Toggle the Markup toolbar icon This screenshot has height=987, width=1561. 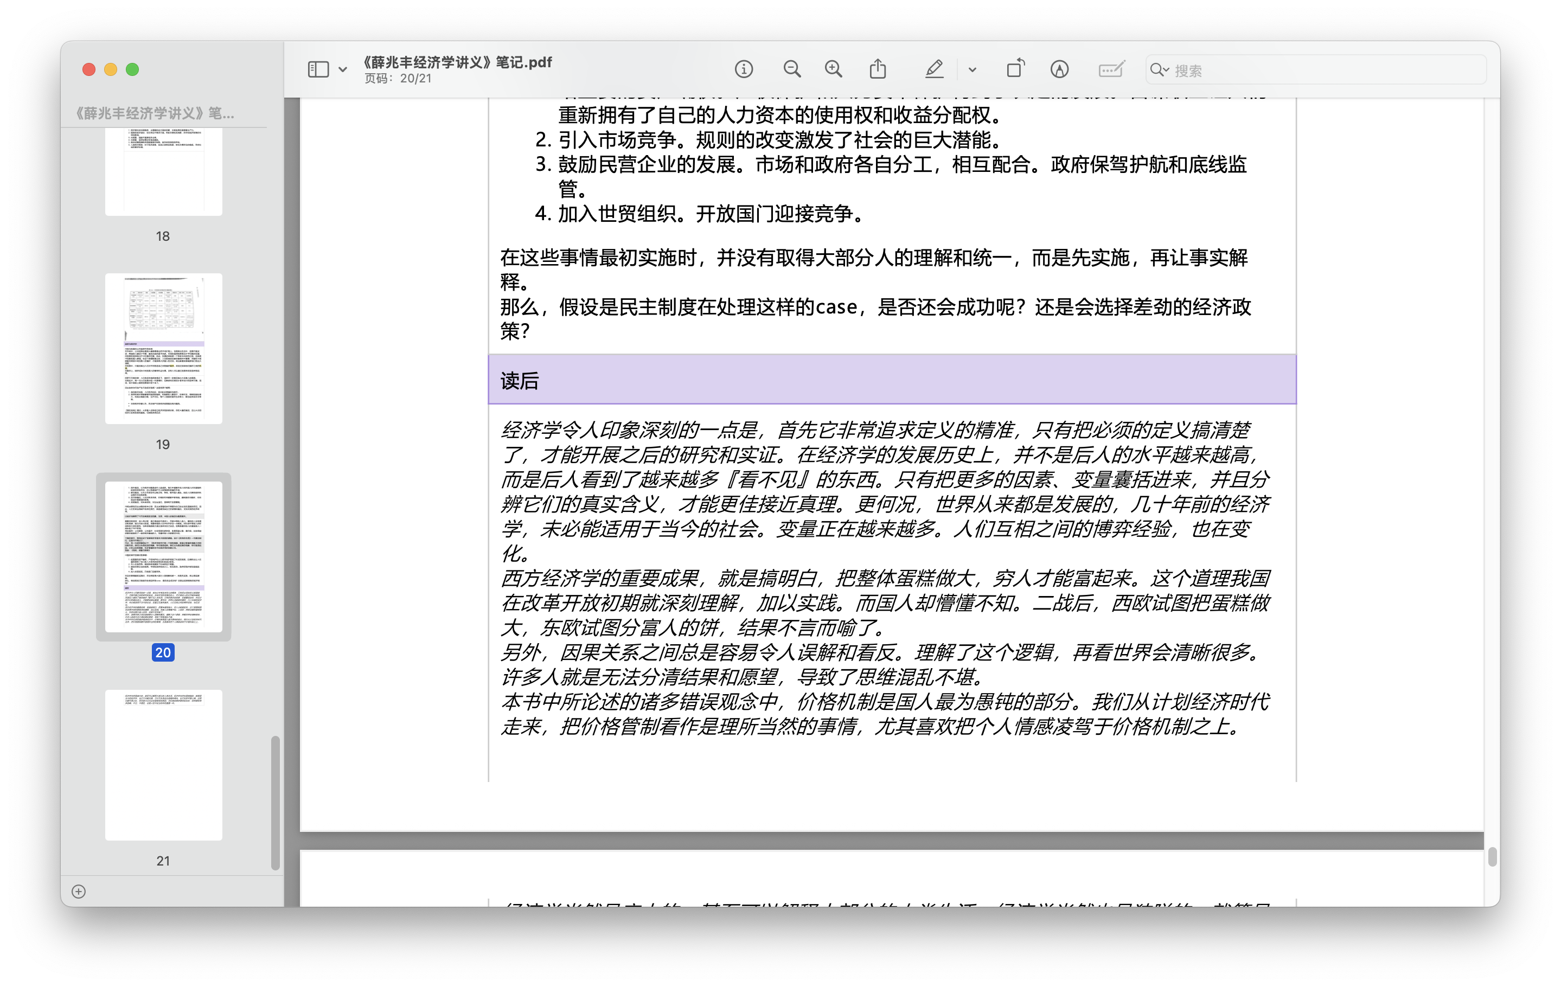1059,69
